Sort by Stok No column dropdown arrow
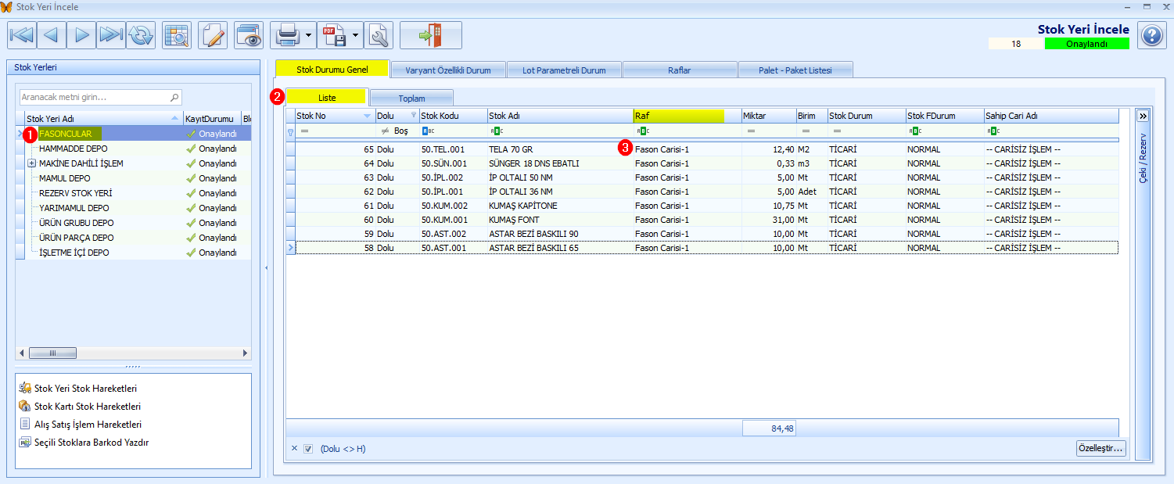Image resolution: width=1174 pixels, height=484 pixels. [x=368, y=116]
